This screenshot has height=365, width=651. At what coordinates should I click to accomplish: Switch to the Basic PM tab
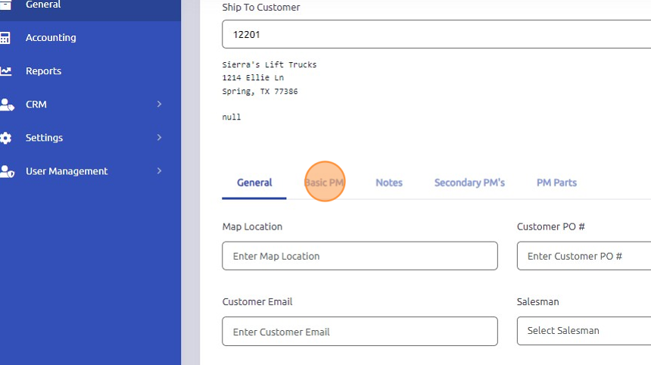pyautogui.click(x=324, y=182)
